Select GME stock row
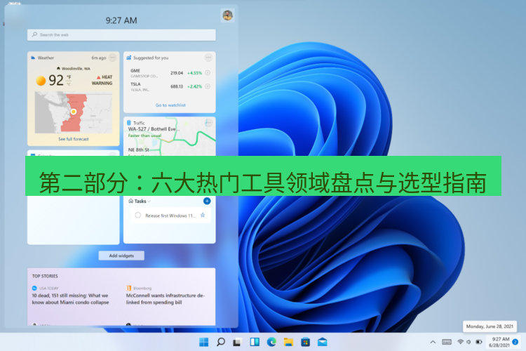This screenshot has width=526, height=351. [170, 73]
